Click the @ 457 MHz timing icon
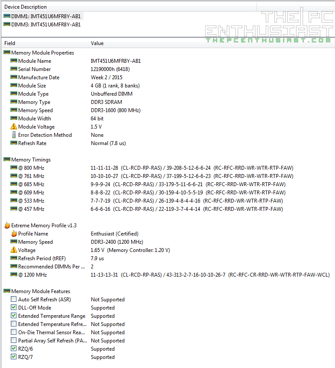The image size is (335, 368). (14, 209)
